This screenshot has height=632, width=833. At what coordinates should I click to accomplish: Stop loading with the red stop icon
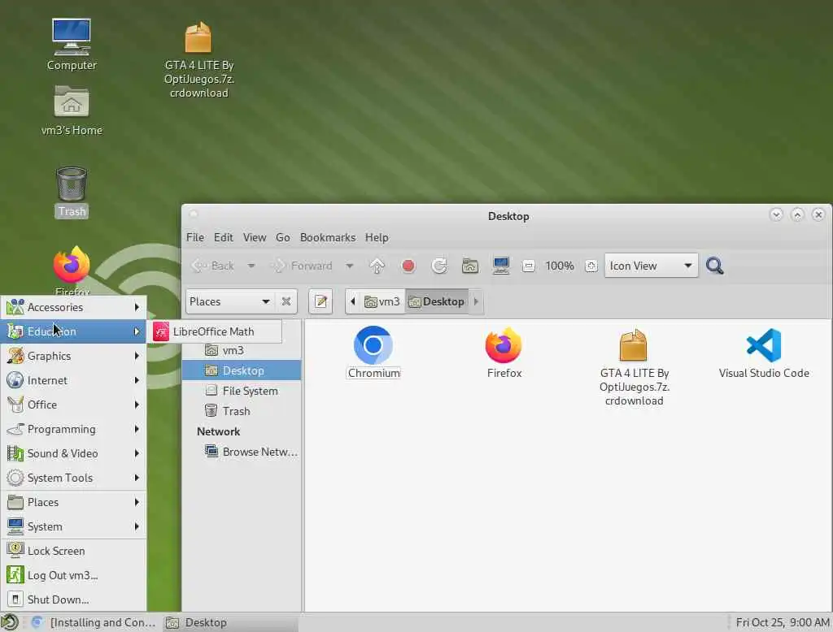point(408,266)
